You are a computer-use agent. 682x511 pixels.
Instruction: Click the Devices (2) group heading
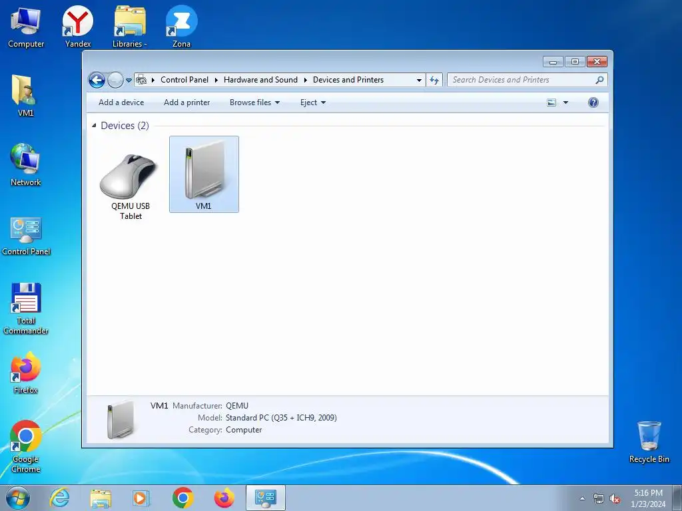click(x=125, y=126)
